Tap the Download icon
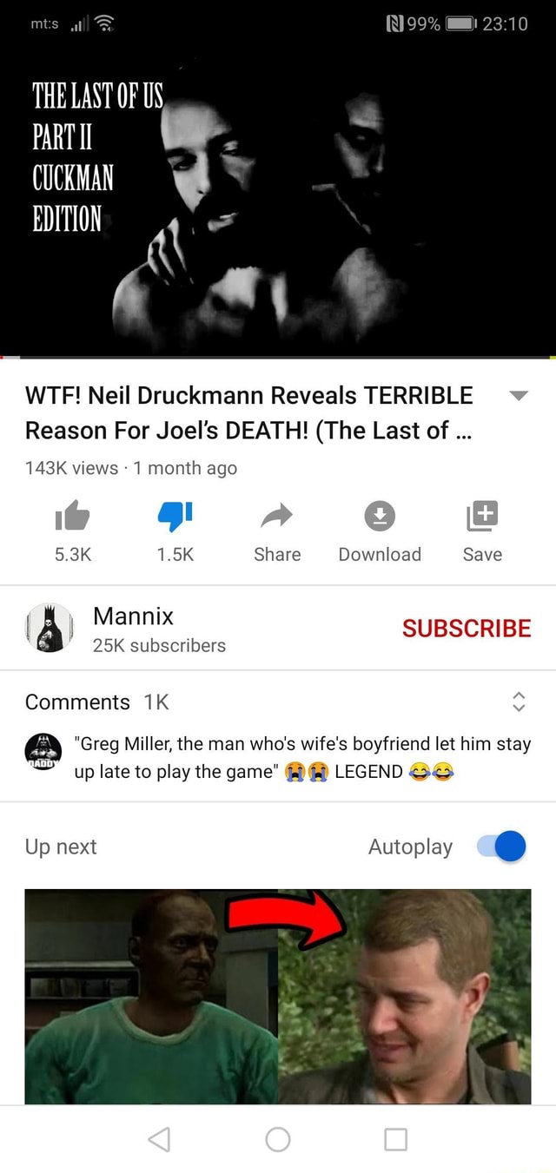556x1173 pixels. (x=380, y=517)
